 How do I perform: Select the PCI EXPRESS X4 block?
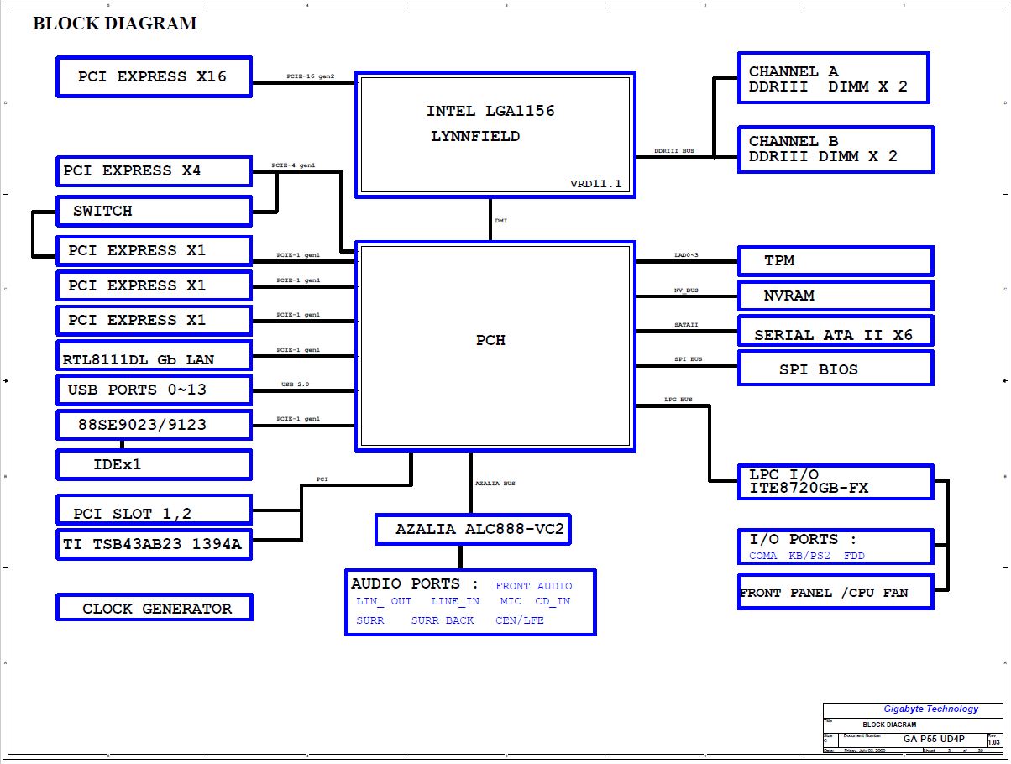154,170
